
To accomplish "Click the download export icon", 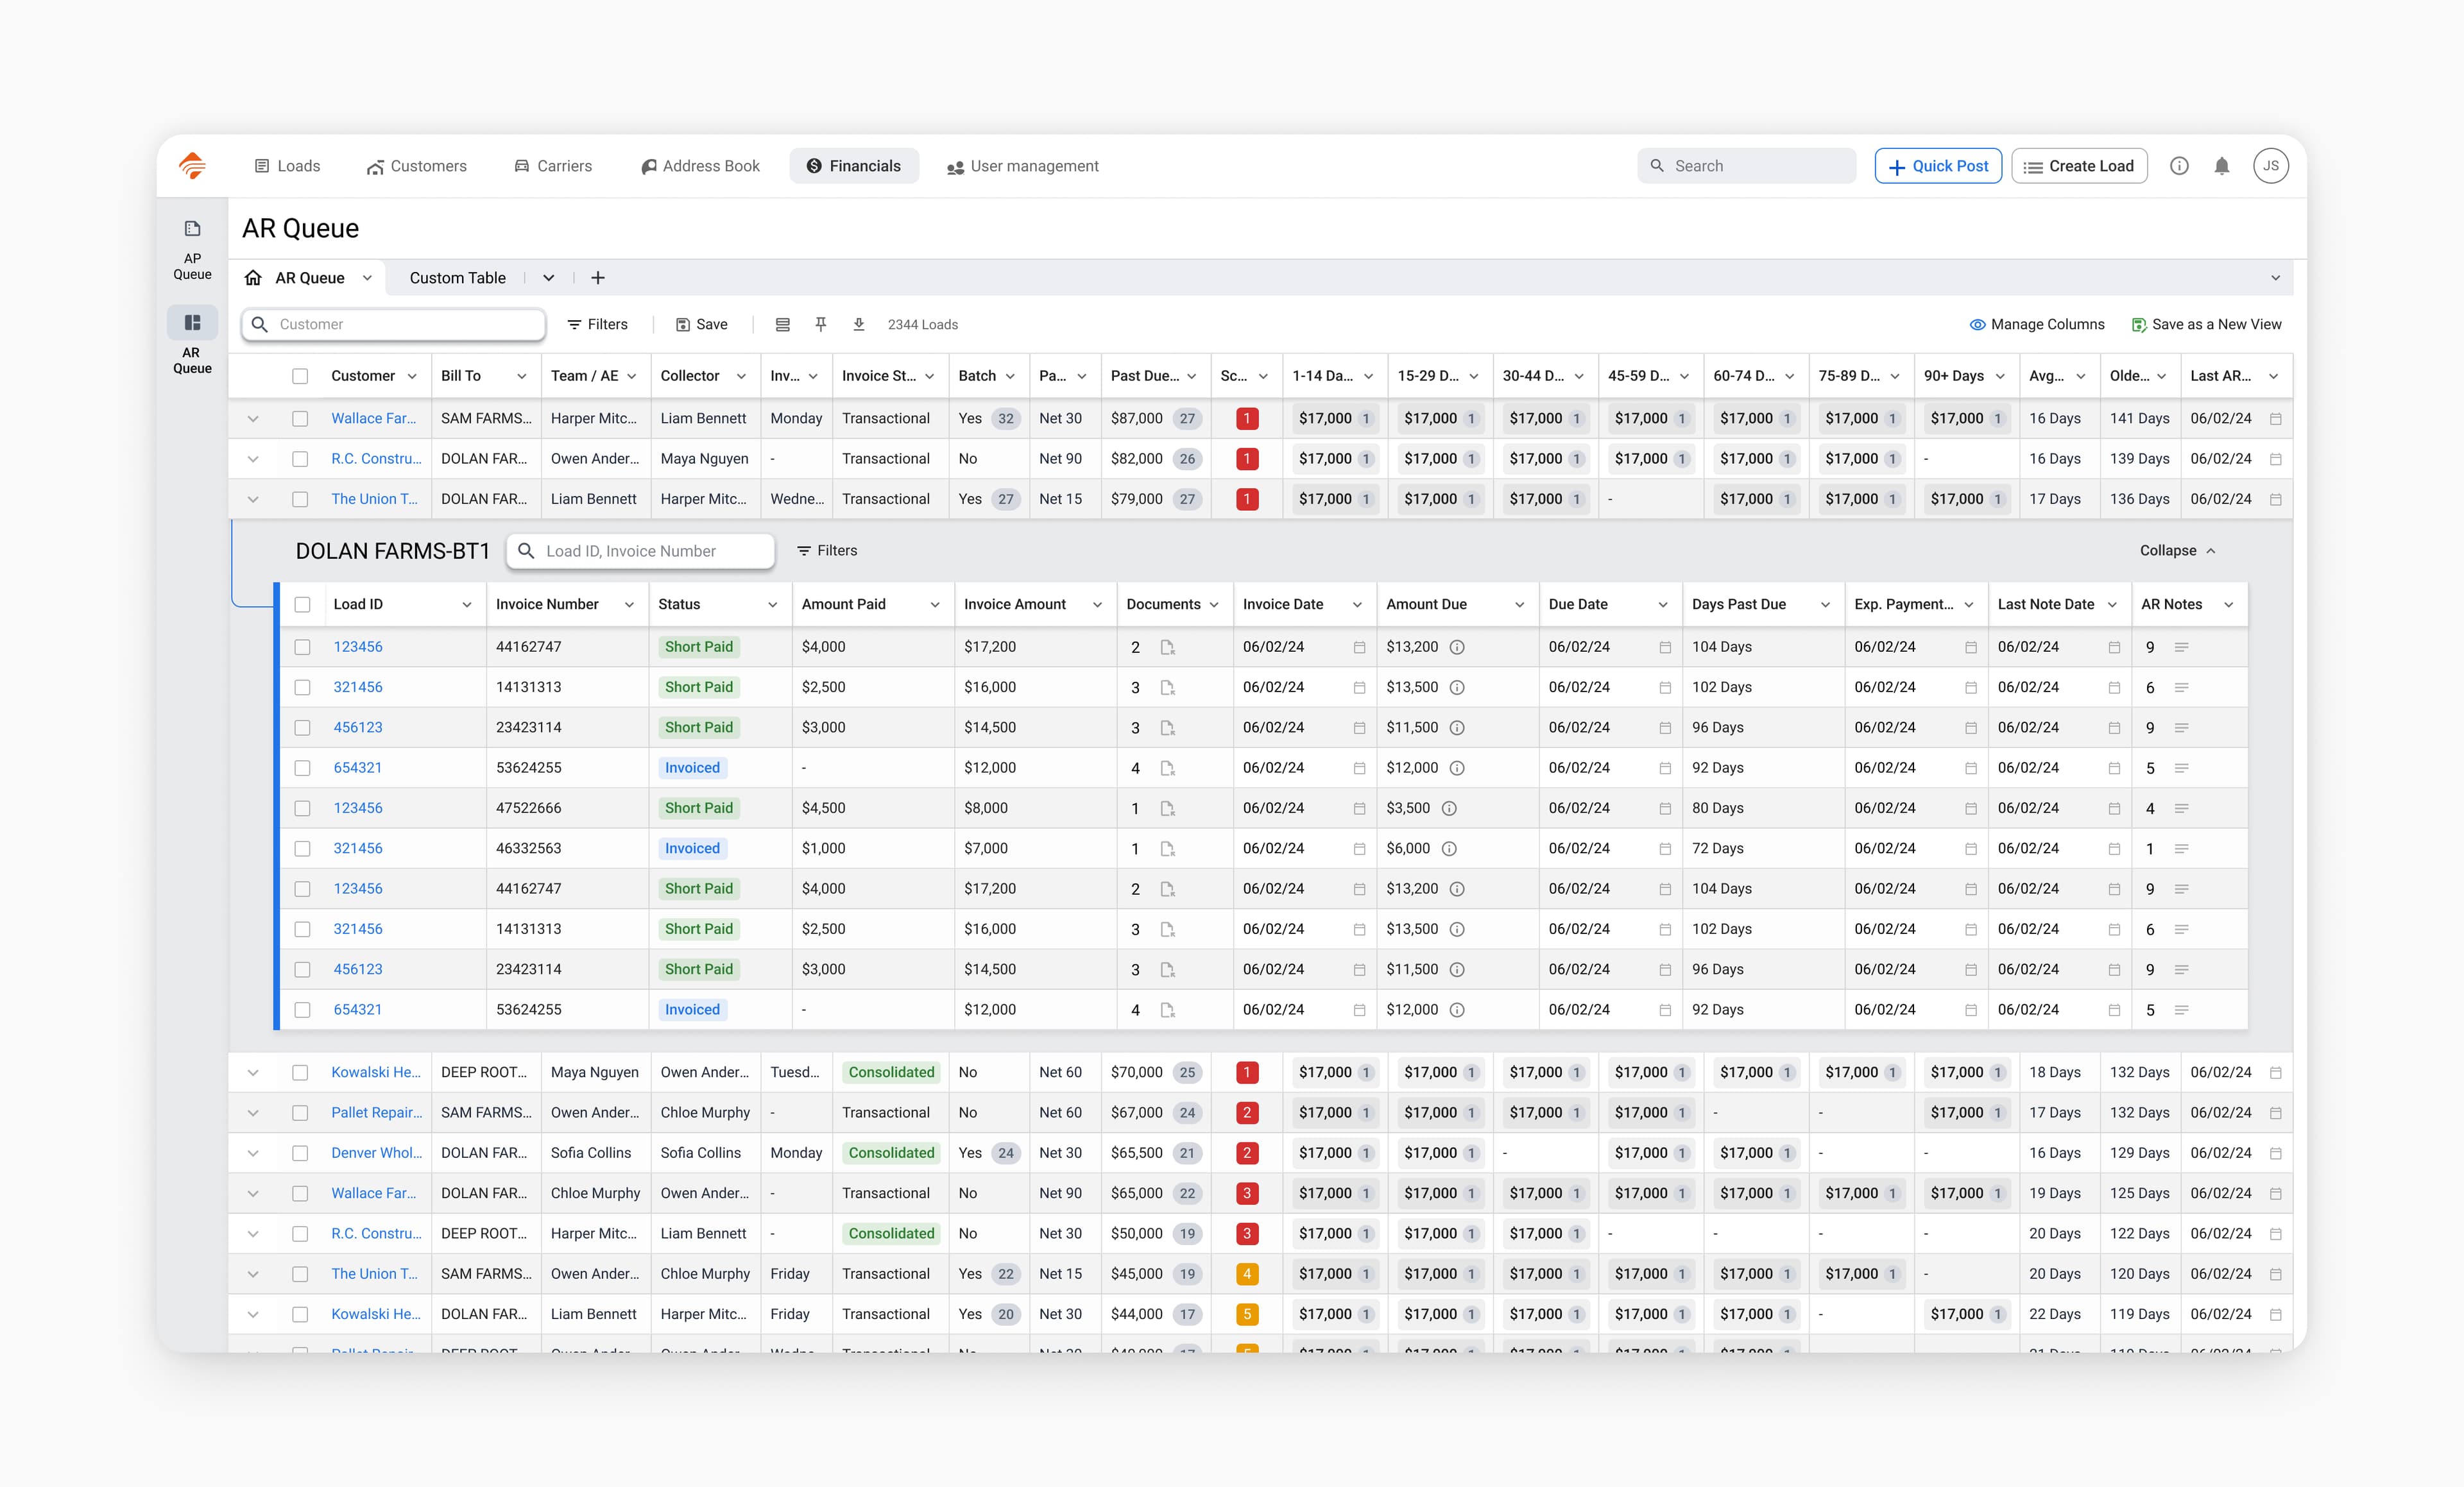I will pyautogui.click(x=859, y=324).
